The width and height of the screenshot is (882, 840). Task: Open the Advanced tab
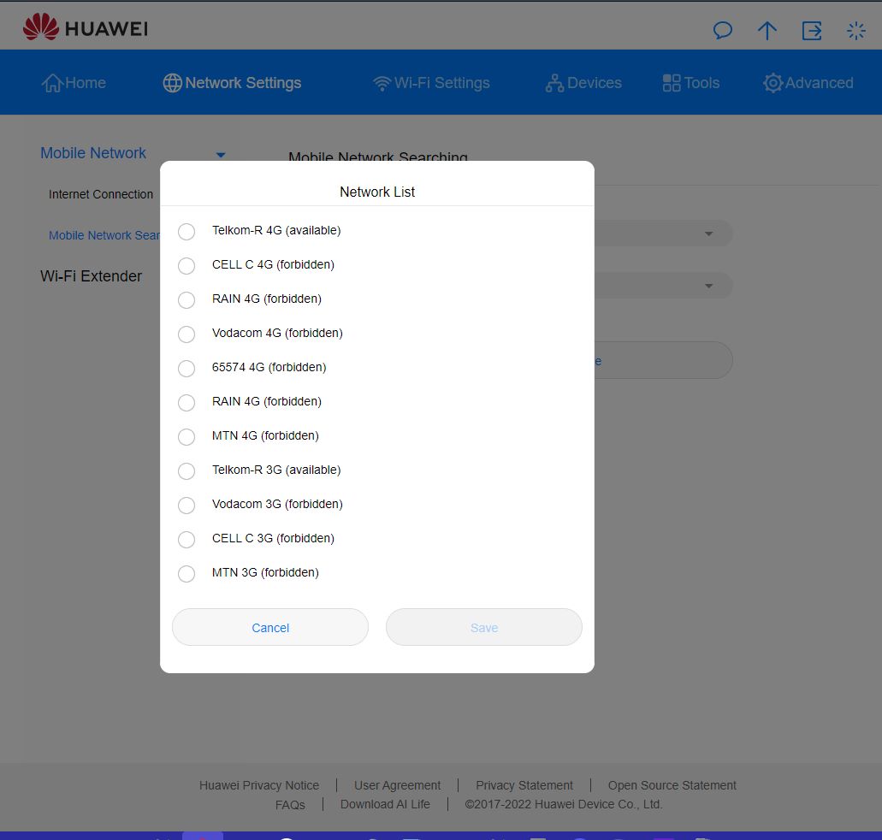pos(808,83)
